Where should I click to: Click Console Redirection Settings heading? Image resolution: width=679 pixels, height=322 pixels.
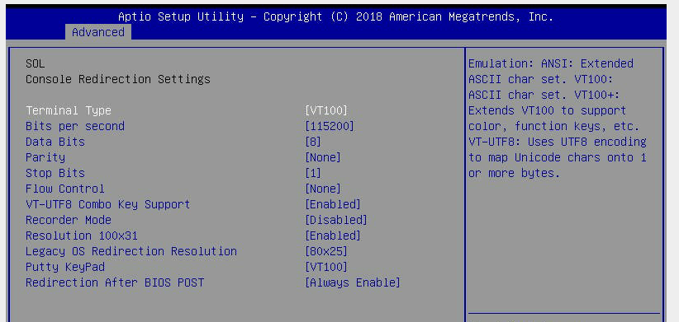(118, 79)
